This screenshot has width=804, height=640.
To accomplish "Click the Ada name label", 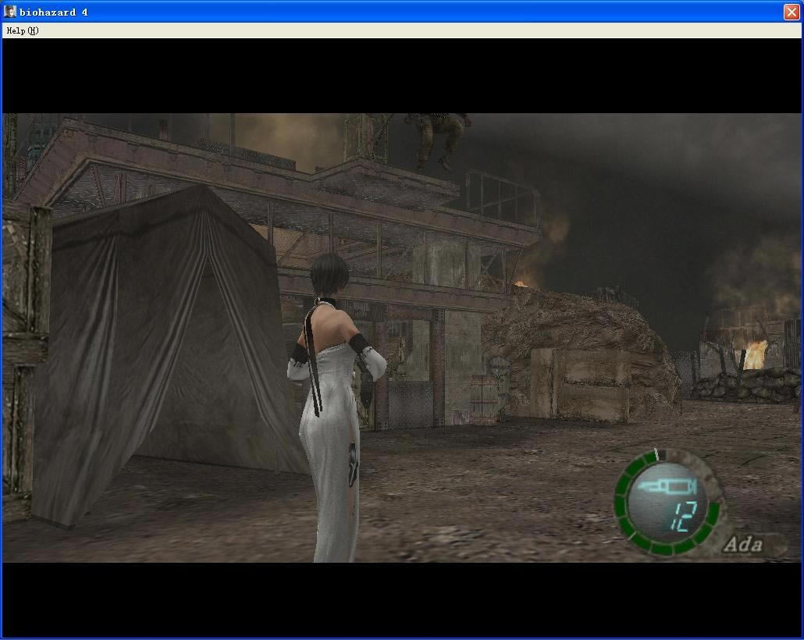I will [x=742, y=544].
